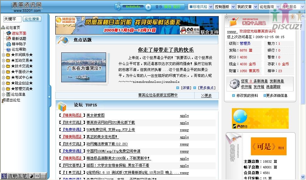Click author apple on 美女做爱图 row

pyautogui.click(x=184, y=115)
